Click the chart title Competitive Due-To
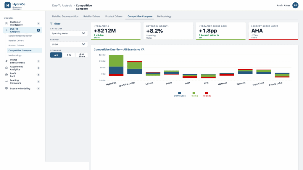This screenshot has width=303, height=170. point(119,50)
